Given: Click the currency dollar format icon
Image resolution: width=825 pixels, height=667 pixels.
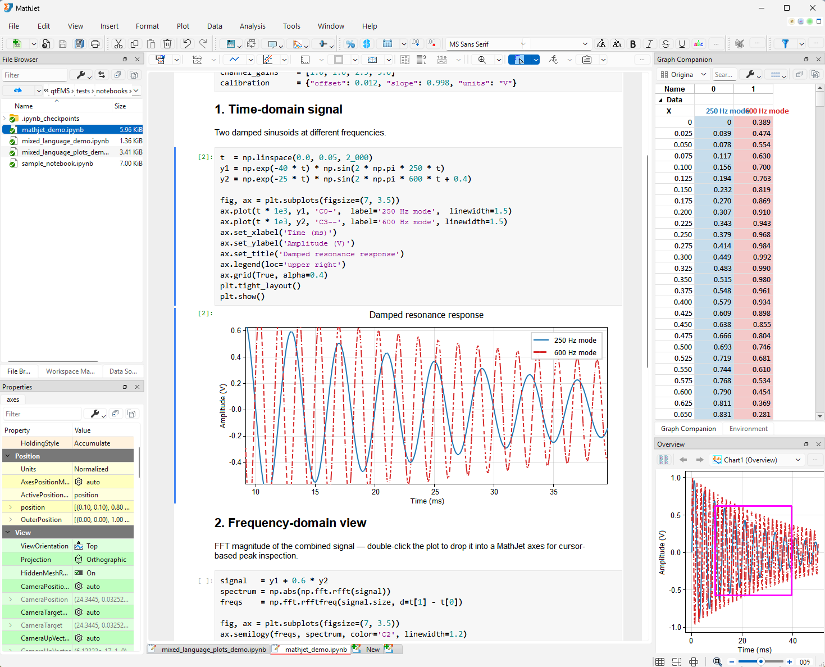Looking at the screenshot, I should click(367, 44).
